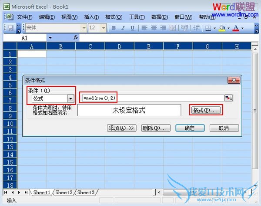The image size is (261, 206).
Task: Expand the Borders dropdown arrow
Action: (215, 28)
